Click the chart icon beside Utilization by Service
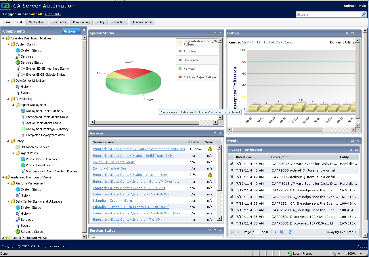Viewport: 369px width, 257px height. 18,147
